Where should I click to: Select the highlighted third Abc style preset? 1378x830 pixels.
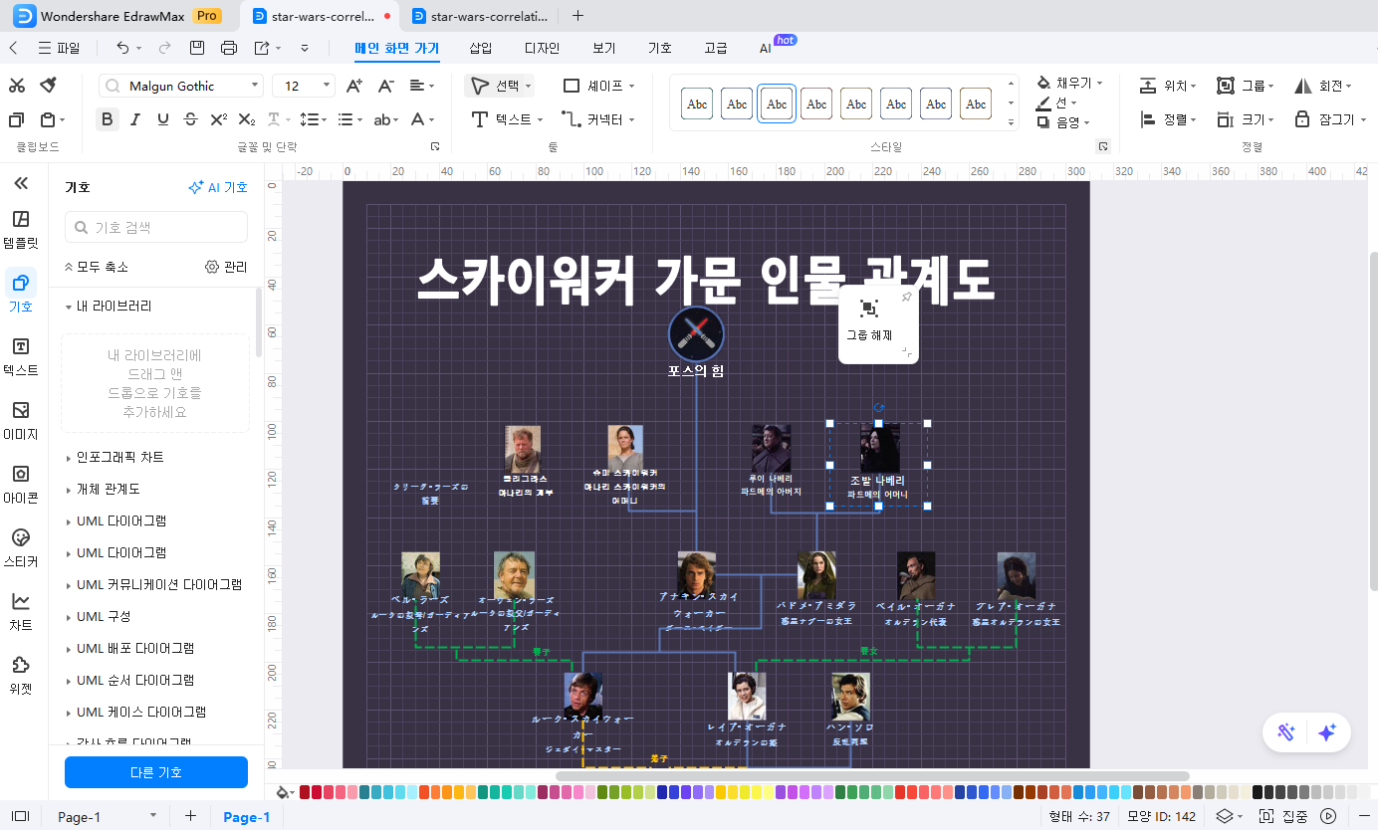(x=777, y=103)
